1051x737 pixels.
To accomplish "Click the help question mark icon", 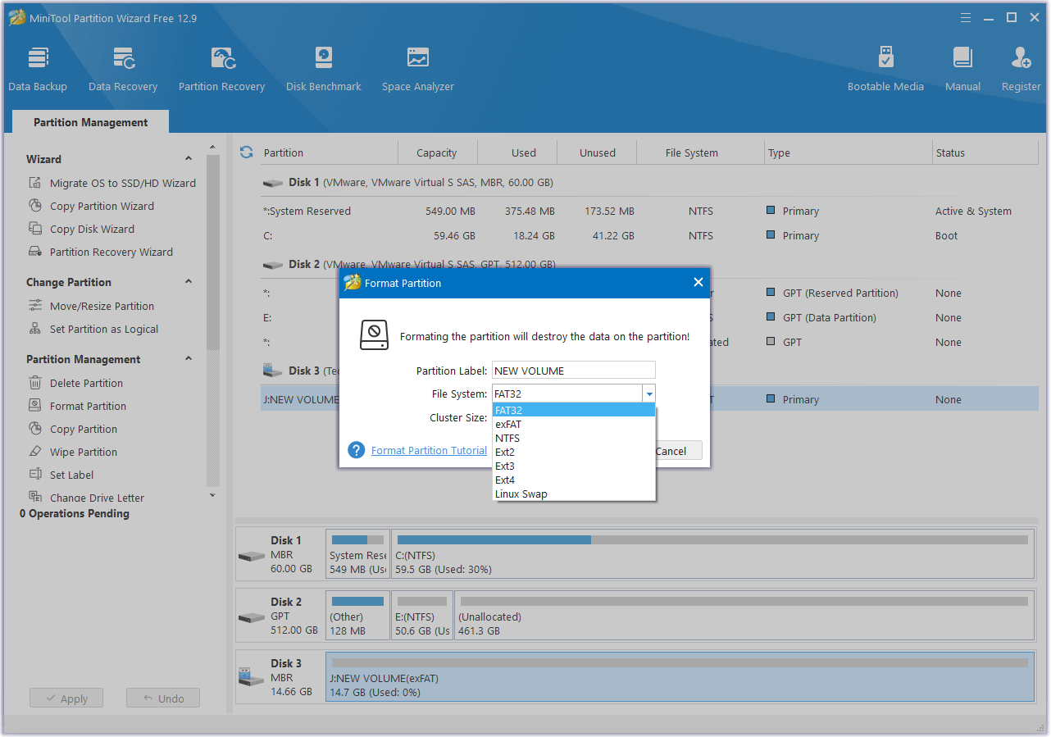I will coord(356,450).
